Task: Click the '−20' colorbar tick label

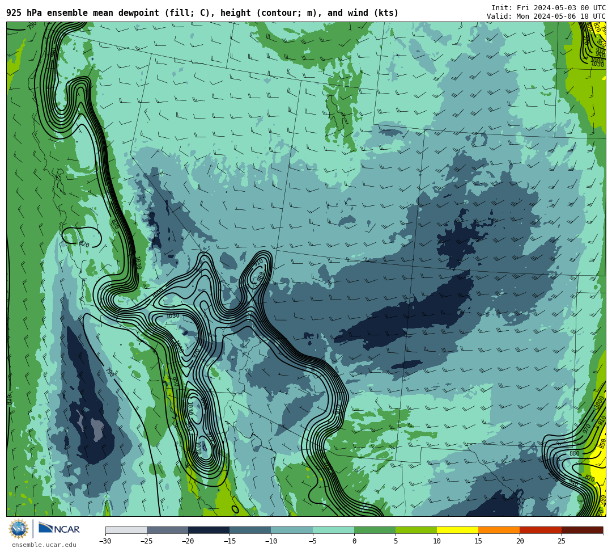Action: (x=188, y=541)
